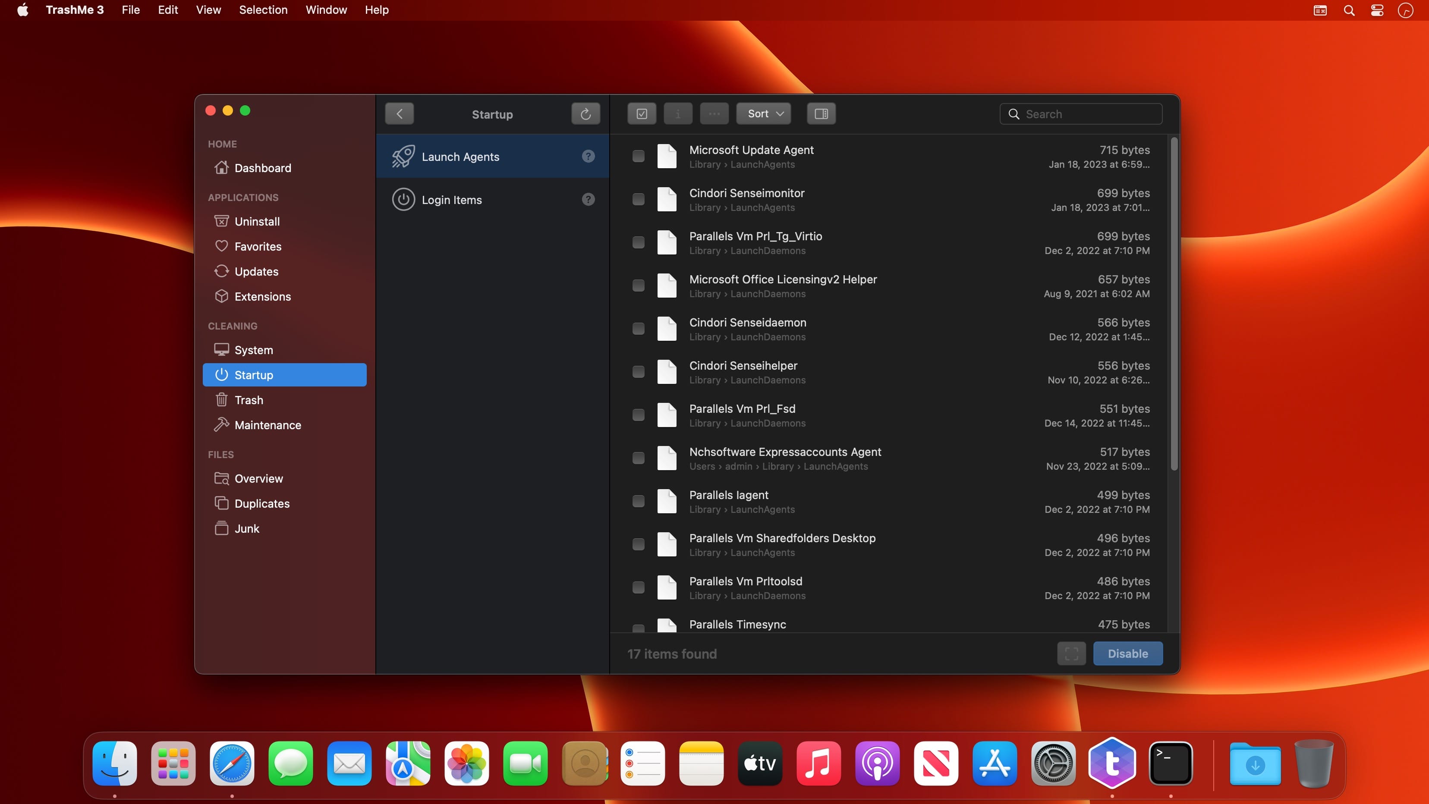
Task: Click the select-all checkmark toolbar icon
Action: tap(642, 114)
